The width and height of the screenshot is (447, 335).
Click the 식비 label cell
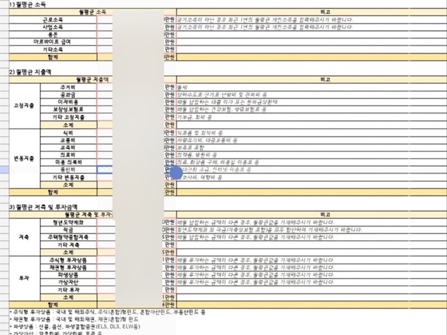tap(68, 133)
